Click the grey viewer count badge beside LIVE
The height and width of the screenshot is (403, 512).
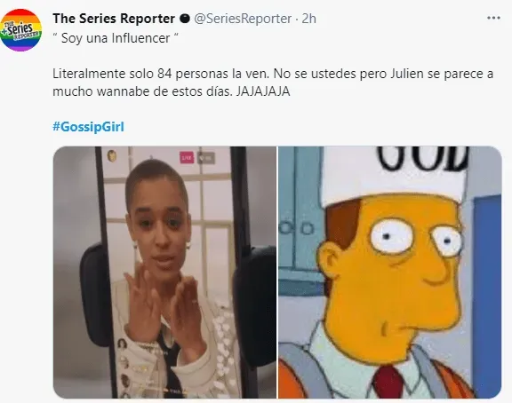tap(206, 158)
